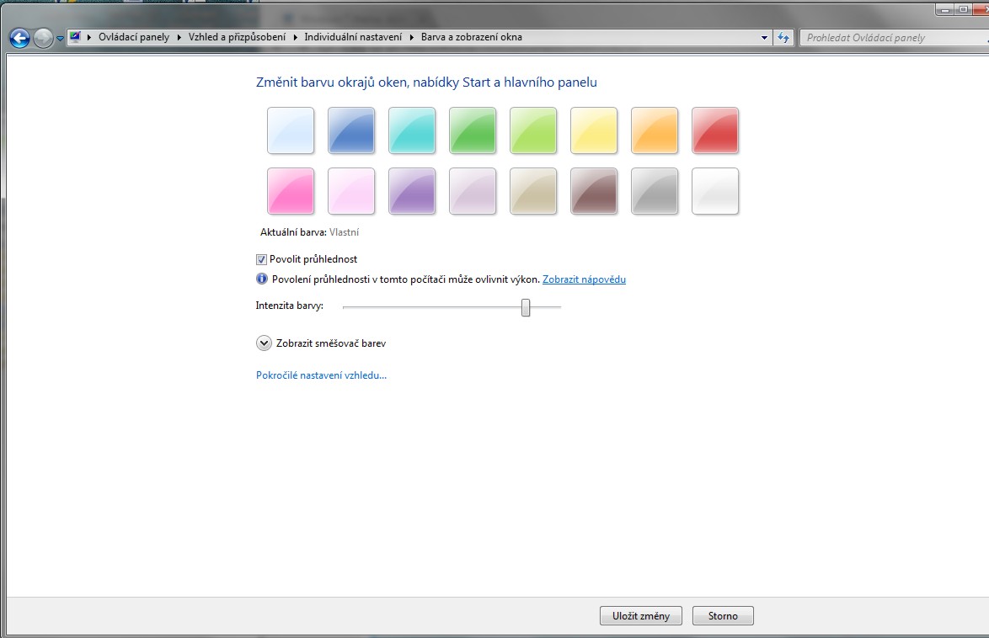Select Ovládací panely breadcrumb item

(x=133, y=37)
